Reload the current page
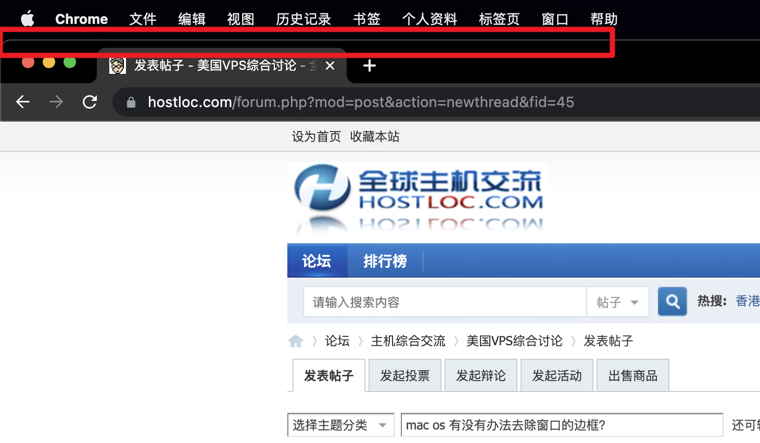760x443 pixels. (90, 102)
